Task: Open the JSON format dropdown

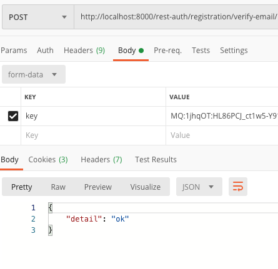Action: coord(199,187)
